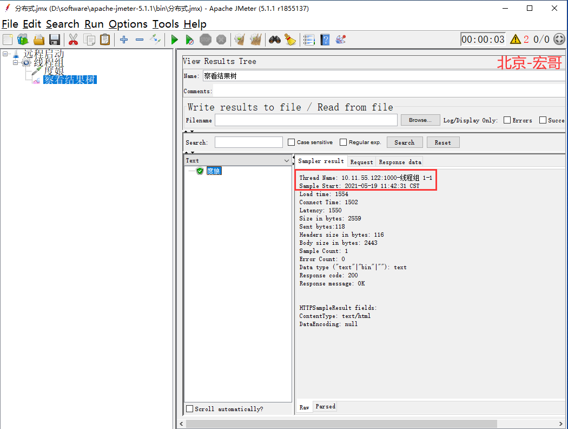Viewport: 568px width, 429px height.
Task: Click the plugins manager feather icon
Action: tap(340, 40)
